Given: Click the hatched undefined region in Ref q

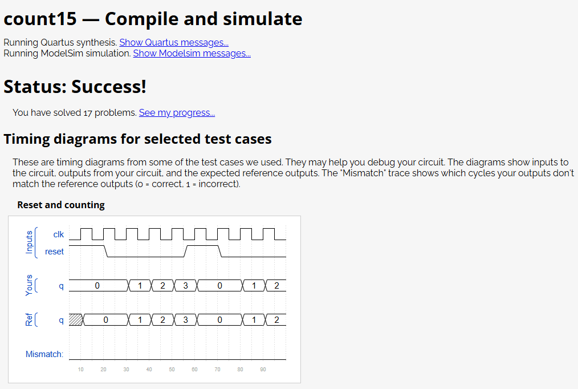Looking at the screenshot, I should 76,319.
